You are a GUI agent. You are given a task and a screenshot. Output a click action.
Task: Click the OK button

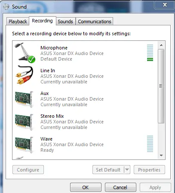86,187
